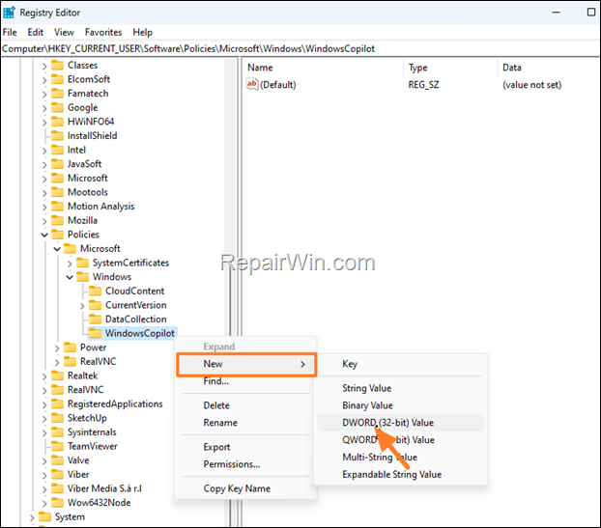Image resolution: width=601 pixels, height=528 pixels.
Task: Open the Edit menu
Action: click(35, 32)
